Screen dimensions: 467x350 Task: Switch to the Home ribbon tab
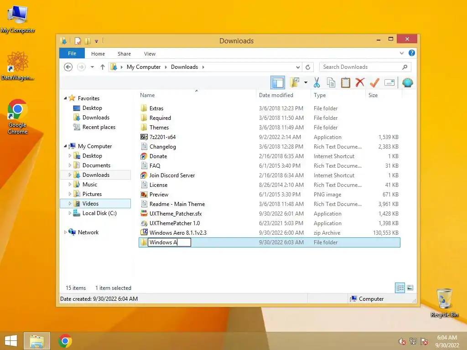(98, 54)
